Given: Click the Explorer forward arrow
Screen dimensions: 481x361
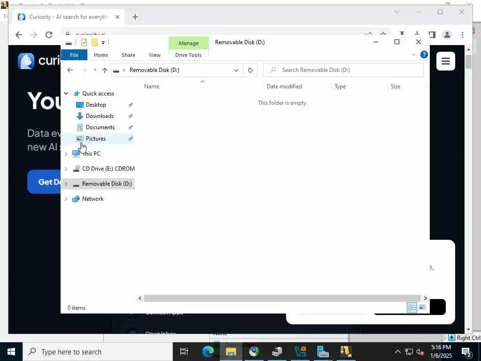Looking at the screenshot, I should tap(84, 70).
